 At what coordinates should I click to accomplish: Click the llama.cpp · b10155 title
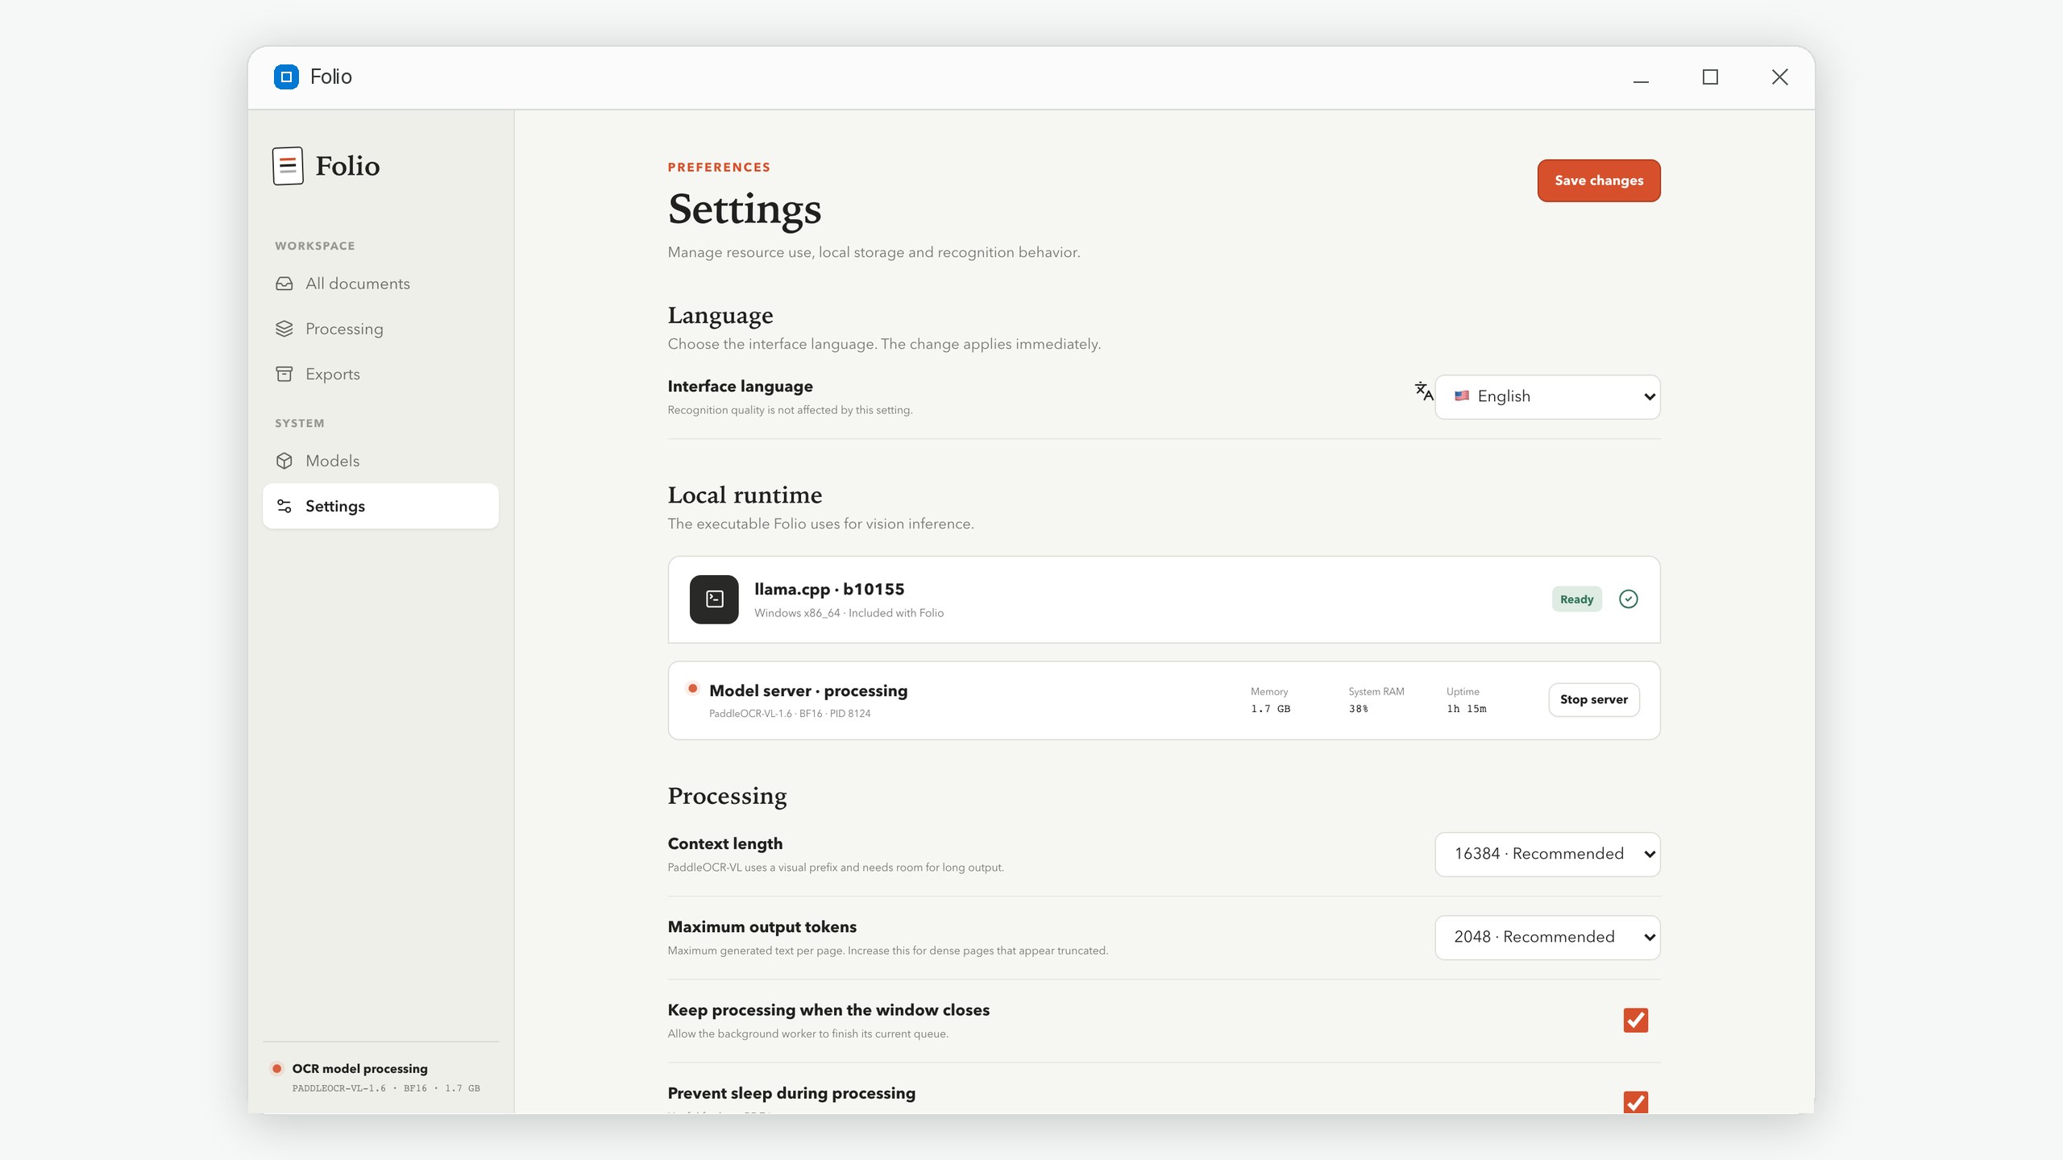point(829,589)
